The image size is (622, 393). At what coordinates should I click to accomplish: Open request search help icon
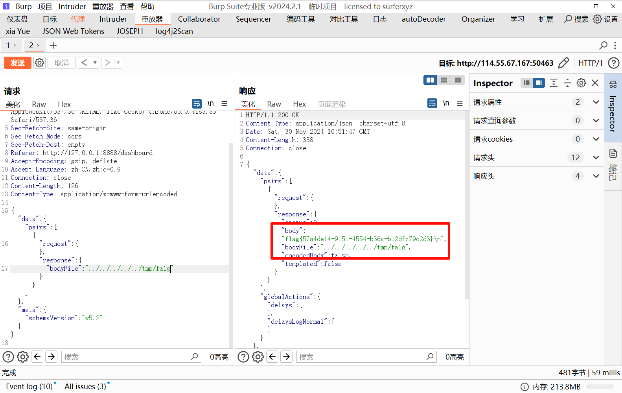[8, 357]
